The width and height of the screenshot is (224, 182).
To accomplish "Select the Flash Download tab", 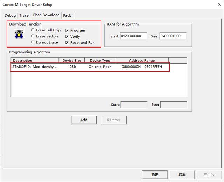I will tap(46, 15).
